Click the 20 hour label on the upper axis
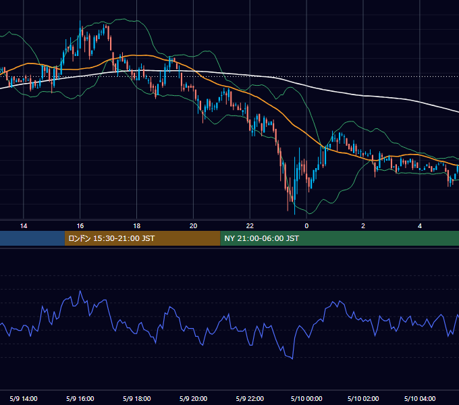459x405 pixels. point(193,226)
